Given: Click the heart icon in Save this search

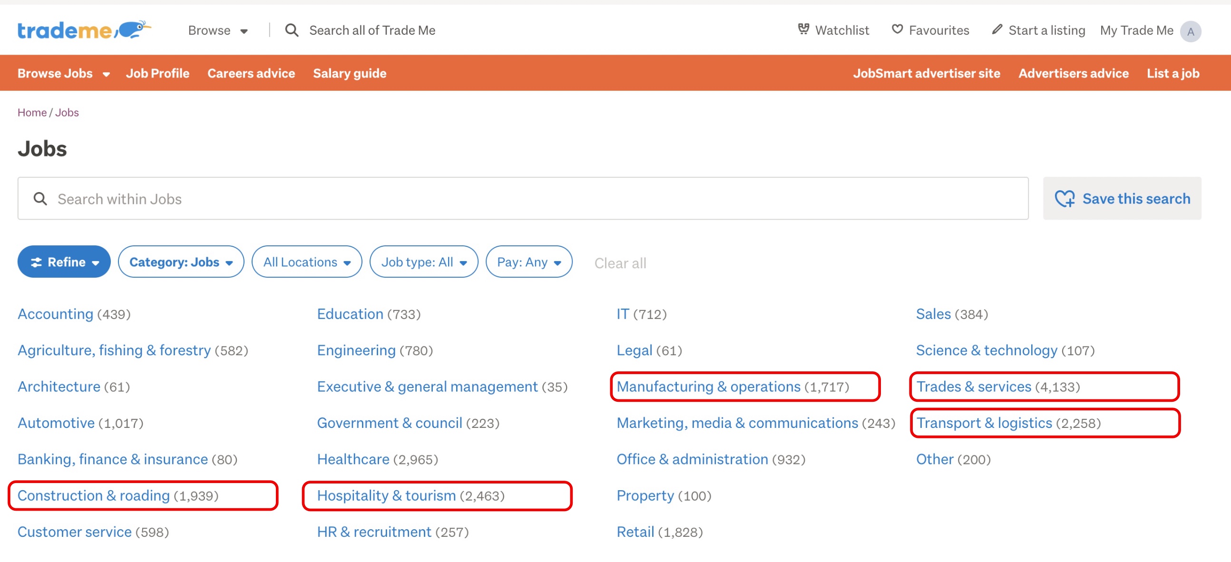Looking at the screenshot, I should click(x=1064, y=199).
